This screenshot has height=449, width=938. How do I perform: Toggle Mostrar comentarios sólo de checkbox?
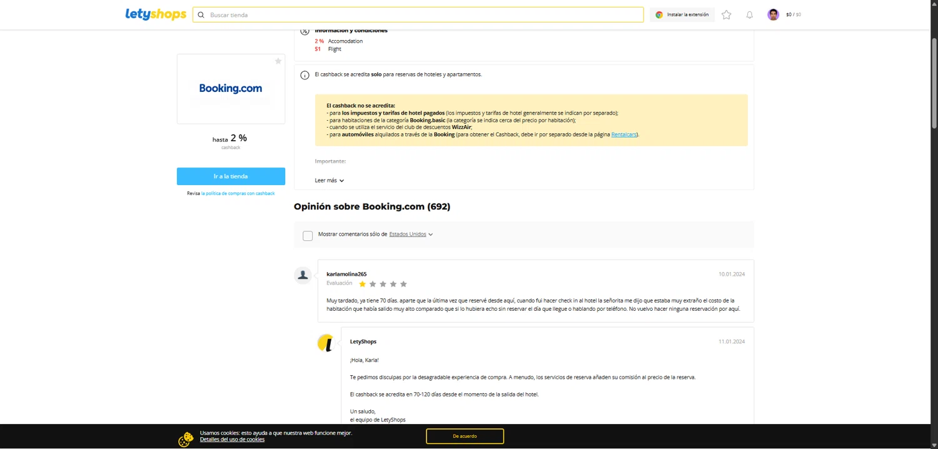[x=308, y=236]
